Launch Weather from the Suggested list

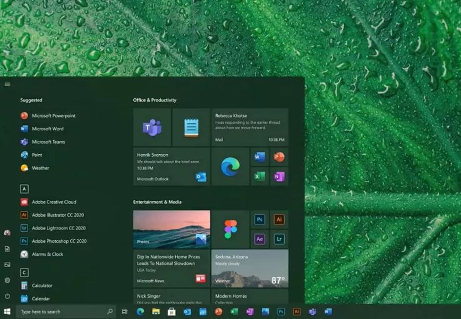(35, 168)
